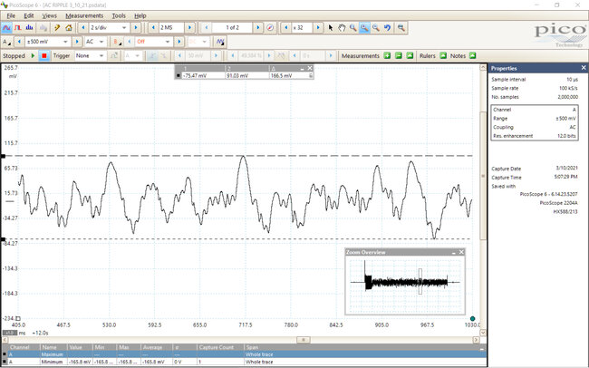Click the add measurement green plus icon
The image size is (589, 368).
tap(386, 55)
